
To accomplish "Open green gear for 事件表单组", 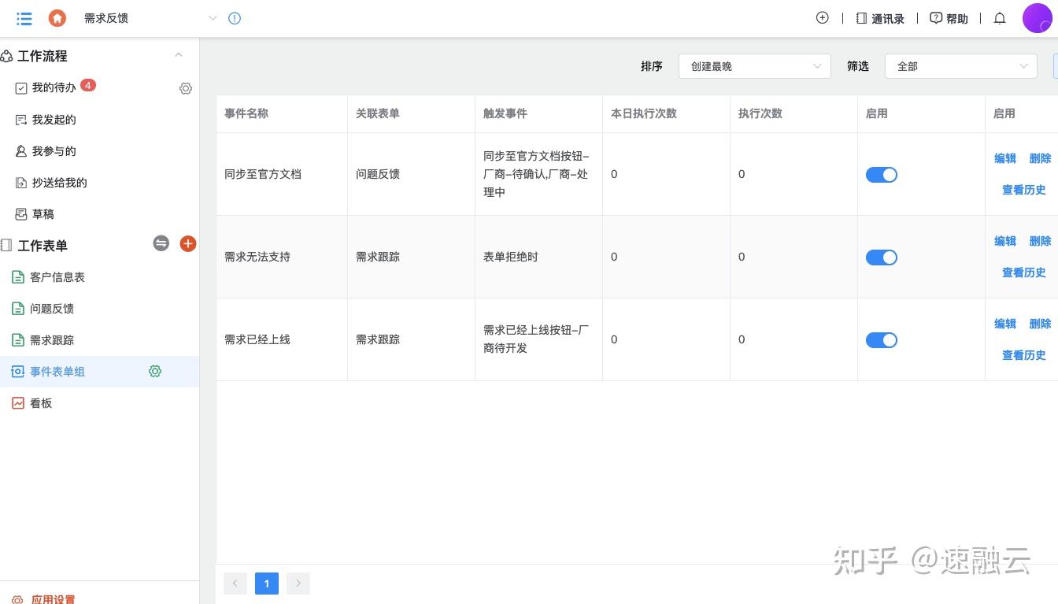I will click(x=155, y=371).
